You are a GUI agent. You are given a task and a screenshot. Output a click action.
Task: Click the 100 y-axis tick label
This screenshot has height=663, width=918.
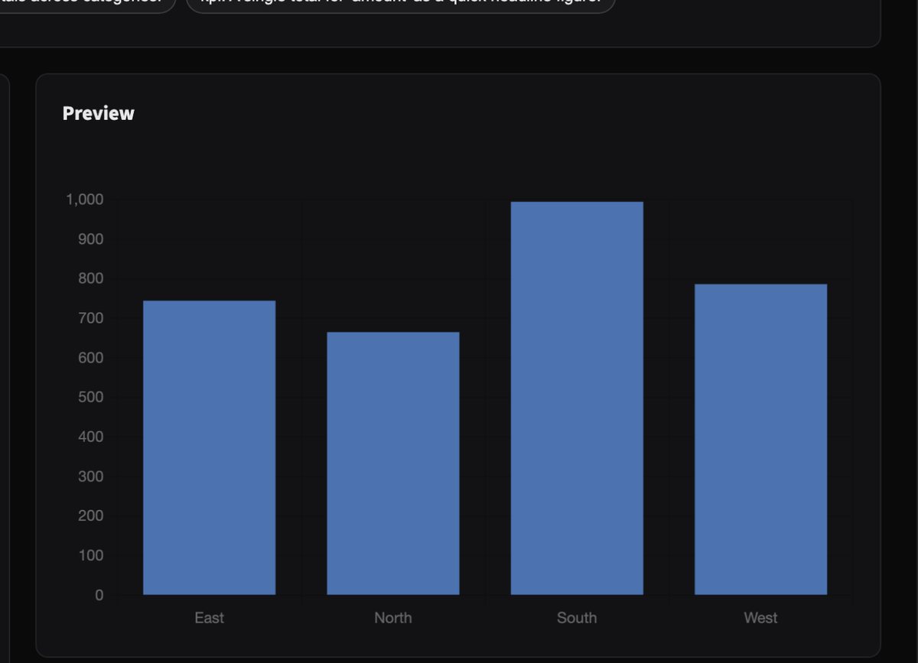91,555
